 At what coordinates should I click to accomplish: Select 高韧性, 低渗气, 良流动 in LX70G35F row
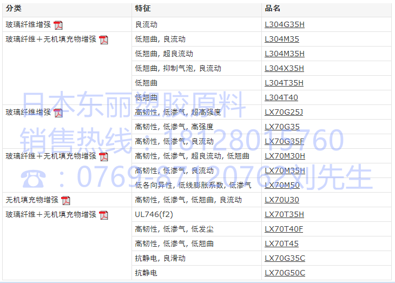[x=174, y=141]
